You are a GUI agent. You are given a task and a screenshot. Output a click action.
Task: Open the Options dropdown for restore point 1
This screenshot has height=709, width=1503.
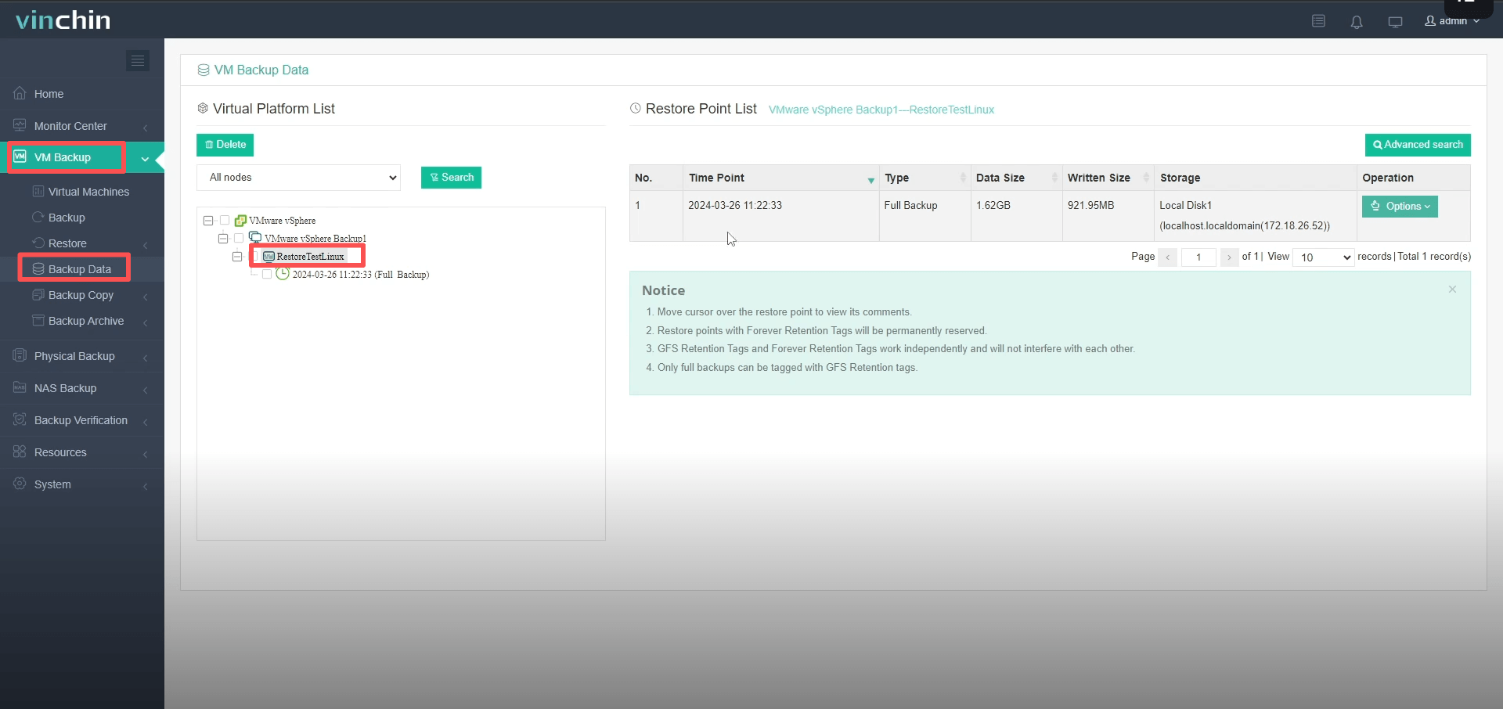coord(1400,206)
